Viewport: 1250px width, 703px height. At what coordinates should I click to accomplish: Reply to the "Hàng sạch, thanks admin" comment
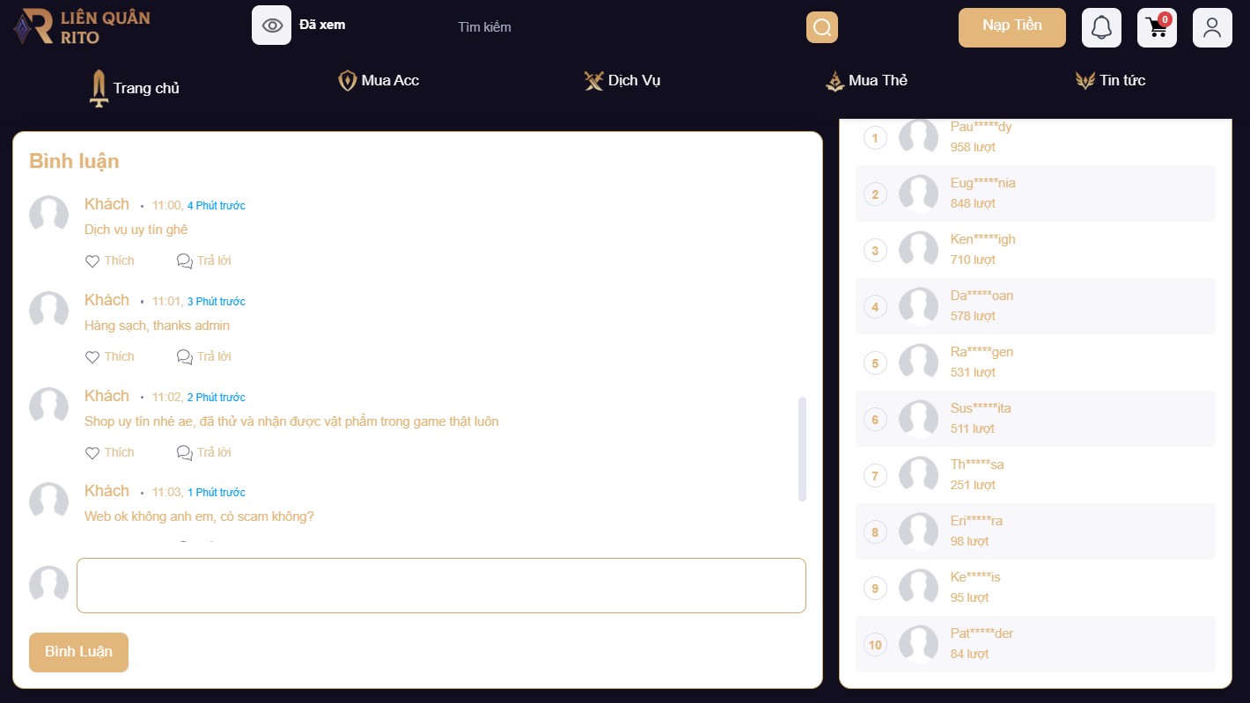204,356
